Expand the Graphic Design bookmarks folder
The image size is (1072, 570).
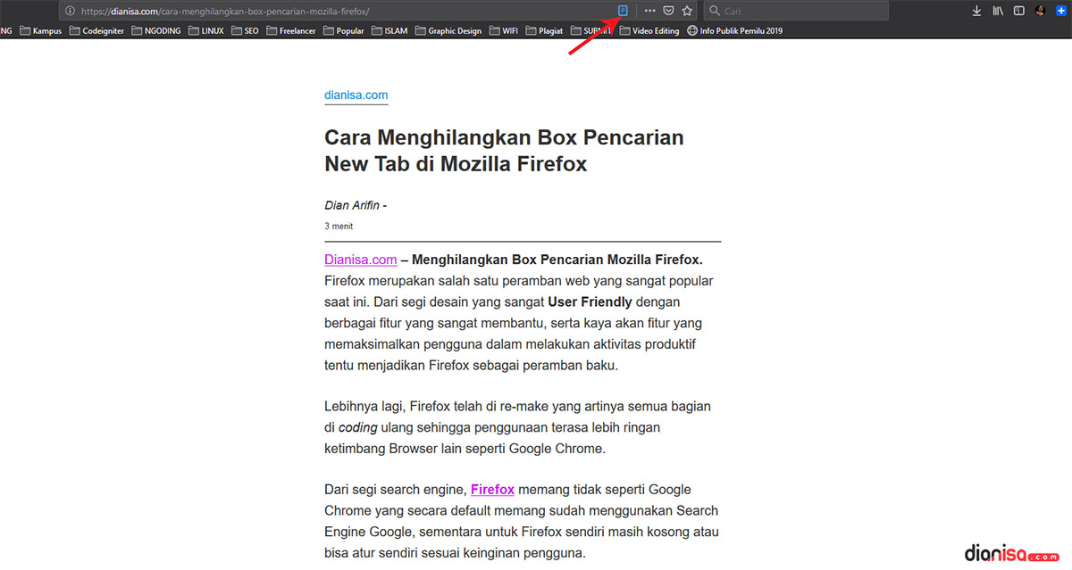click(448, 30)
